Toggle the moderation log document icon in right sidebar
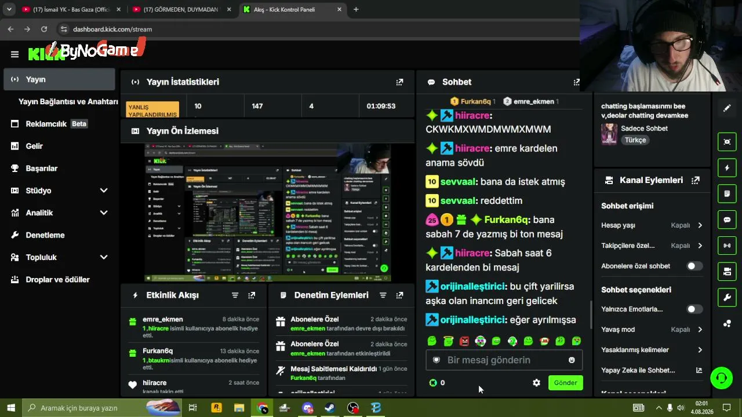 (x=727, y=193)
